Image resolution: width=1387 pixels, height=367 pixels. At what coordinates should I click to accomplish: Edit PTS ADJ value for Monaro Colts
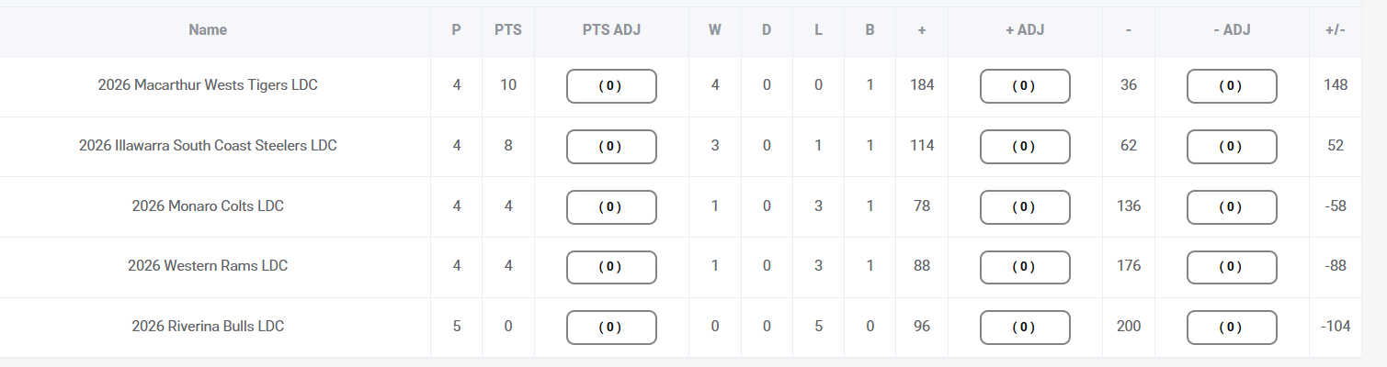(611, 206)
